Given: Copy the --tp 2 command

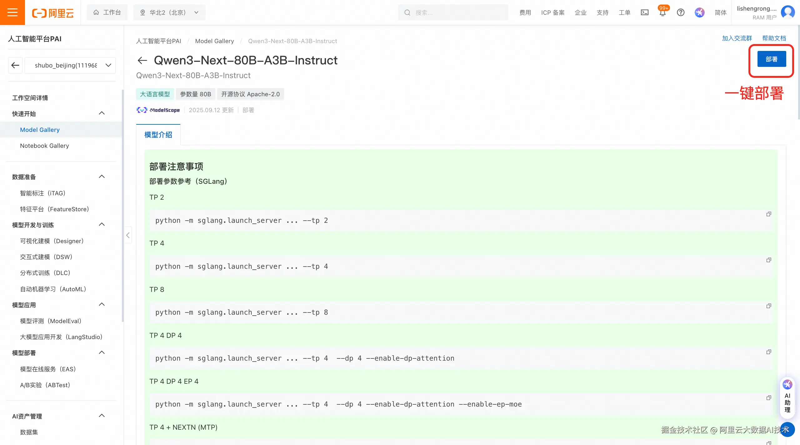Looking at the screenshot, I should [x=769, y=214].
